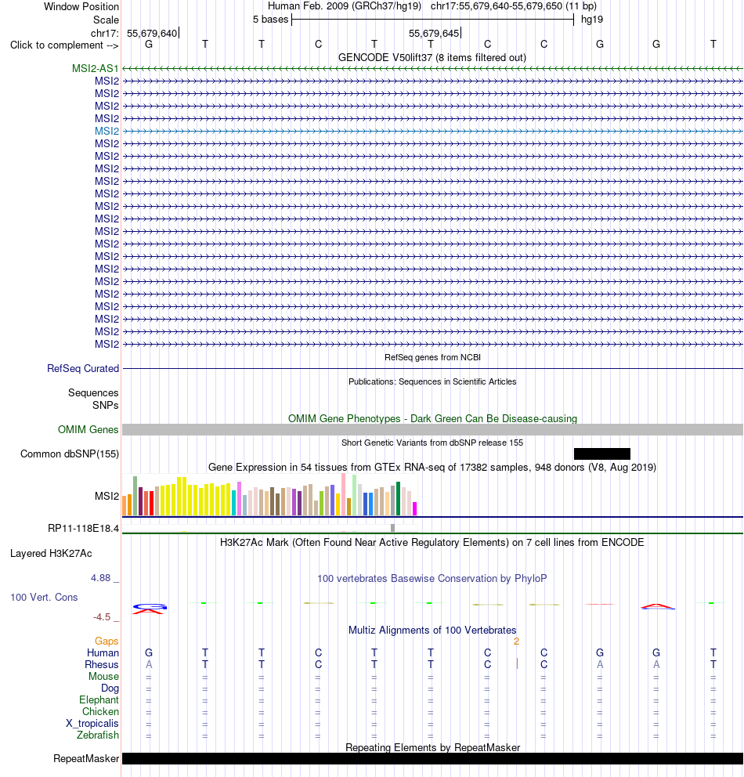
Task: Click the black dbSNP variant block
Action: (x=601, y=454)
